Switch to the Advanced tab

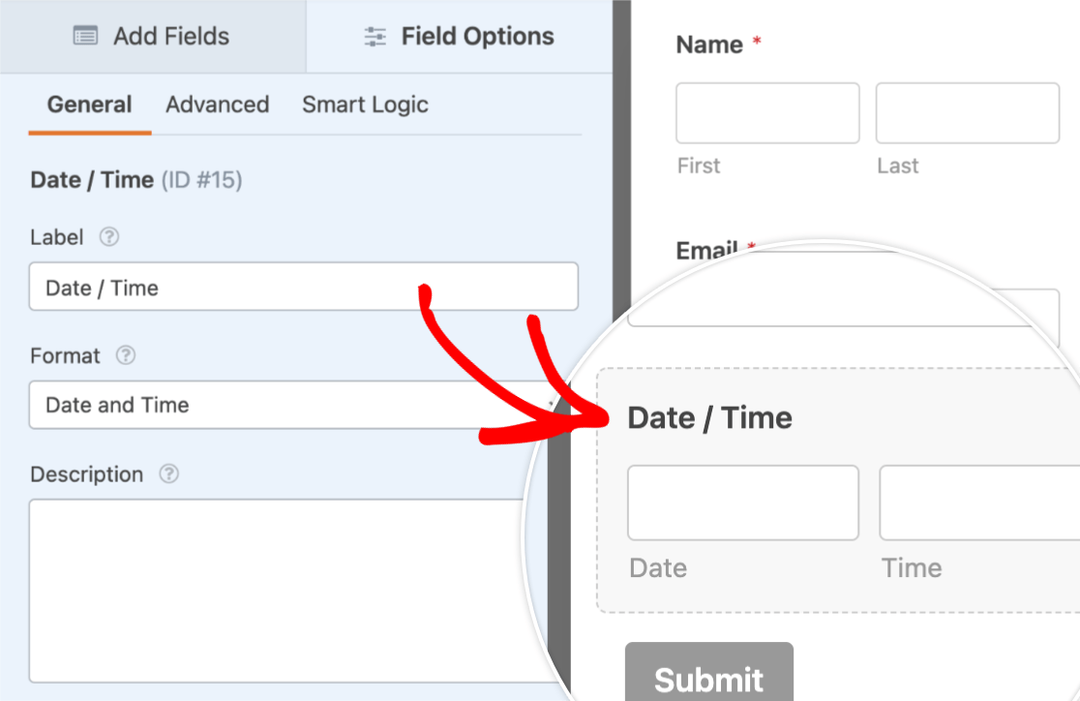[x=217, y=105]
